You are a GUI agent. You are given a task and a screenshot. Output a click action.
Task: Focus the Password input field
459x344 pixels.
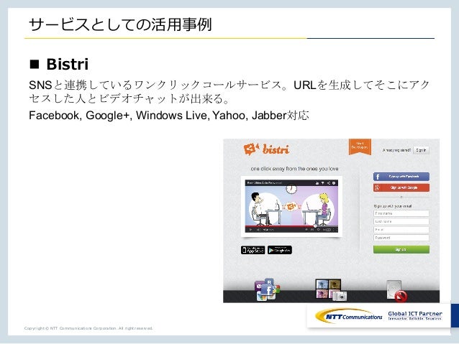click(401, 238)
